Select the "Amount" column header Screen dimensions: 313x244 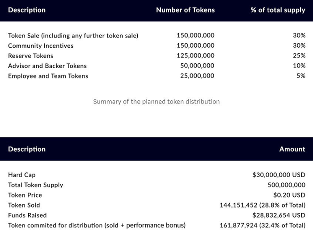[x=292, y=149]
